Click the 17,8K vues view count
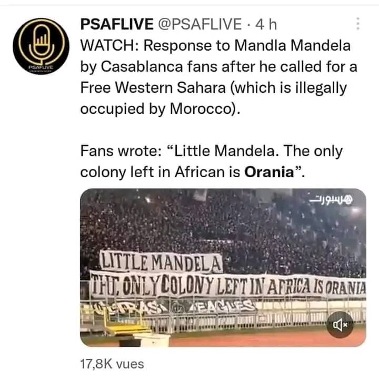This screenshot has height=379, width=379. pos(112,364)
